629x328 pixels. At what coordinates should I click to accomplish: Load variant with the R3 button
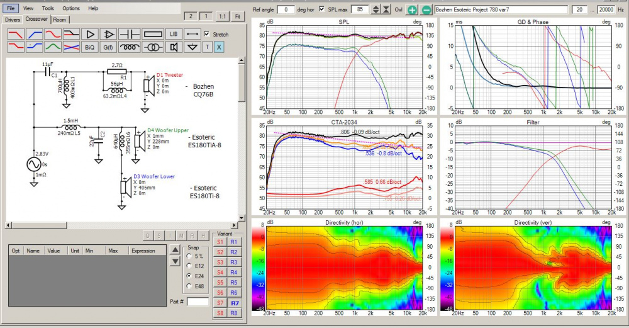pos(234,262)
